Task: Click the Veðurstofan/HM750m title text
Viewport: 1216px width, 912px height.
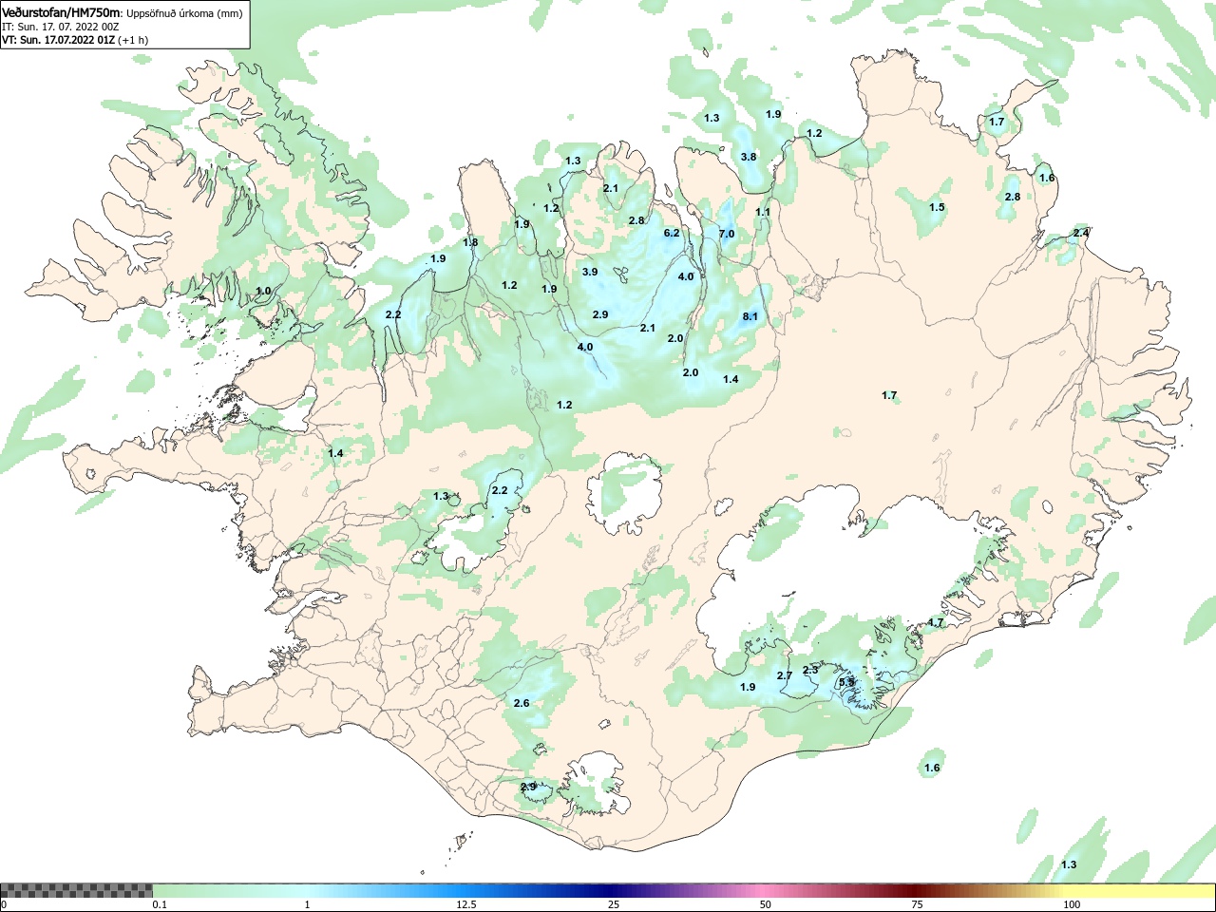Action: tap(62, 13)
